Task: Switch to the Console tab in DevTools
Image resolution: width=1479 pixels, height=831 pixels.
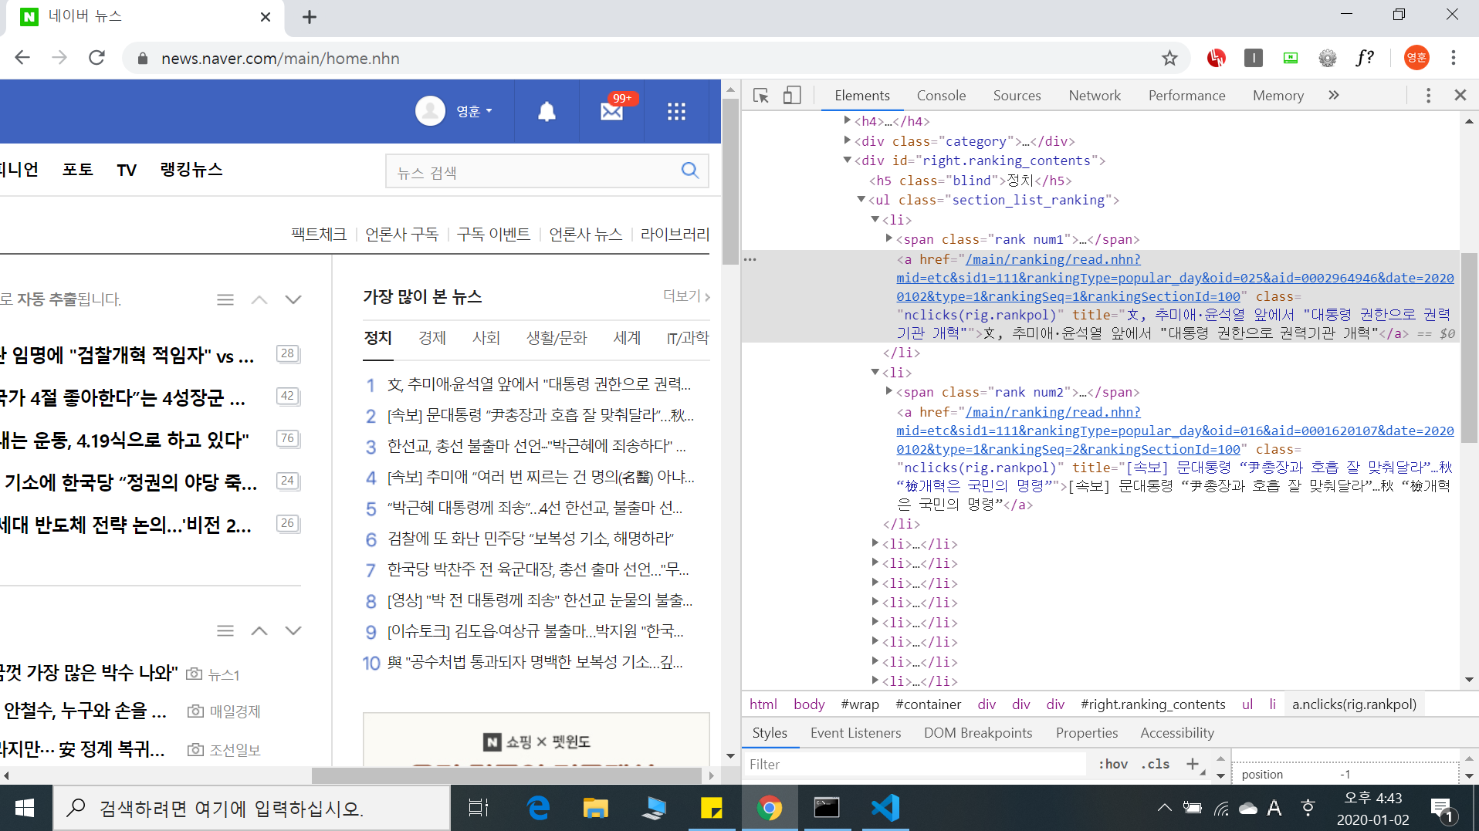Action: (x=941, y=95)
